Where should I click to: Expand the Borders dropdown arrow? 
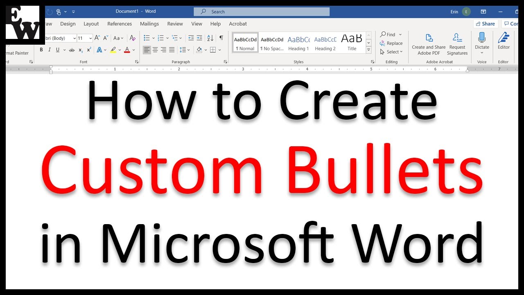[x=219, y=50]
